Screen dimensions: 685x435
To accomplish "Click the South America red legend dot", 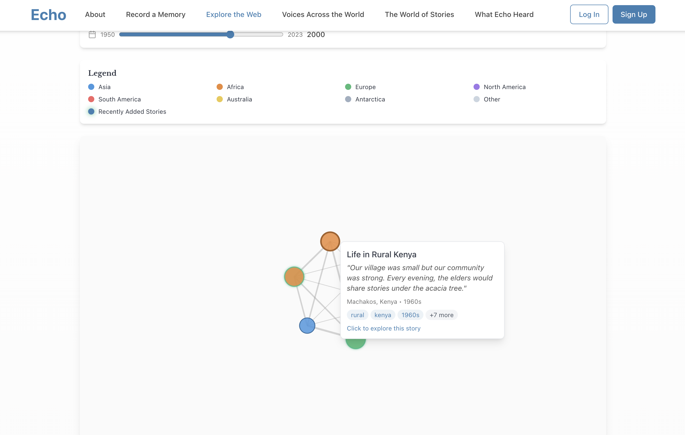I will [x=91, y=99].
